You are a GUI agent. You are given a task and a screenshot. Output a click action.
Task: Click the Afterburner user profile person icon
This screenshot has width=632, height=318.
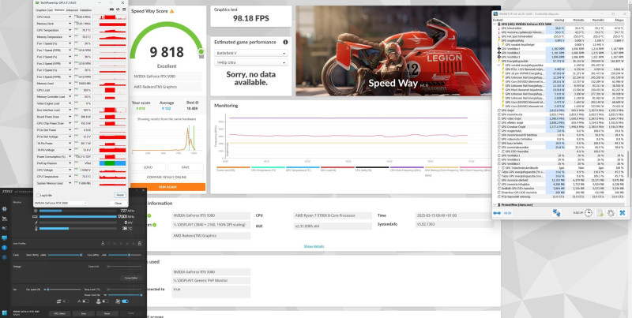tap(103, 244)
